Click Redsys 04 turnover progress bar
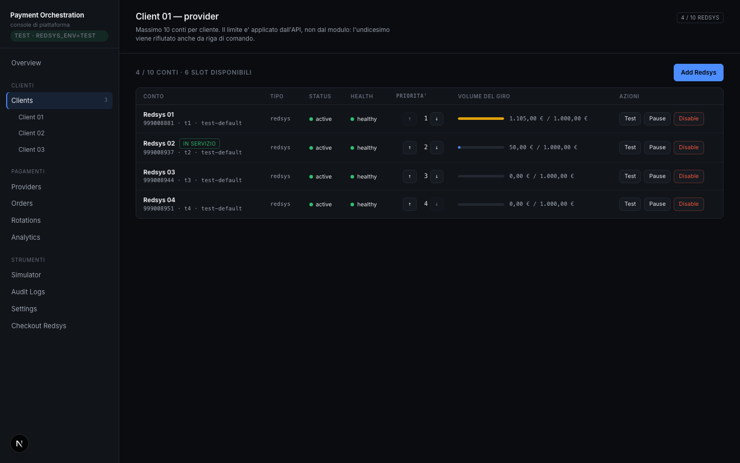The height and width of the screenshot is (463, 740). pyautogui.click(x=481, y=204)
